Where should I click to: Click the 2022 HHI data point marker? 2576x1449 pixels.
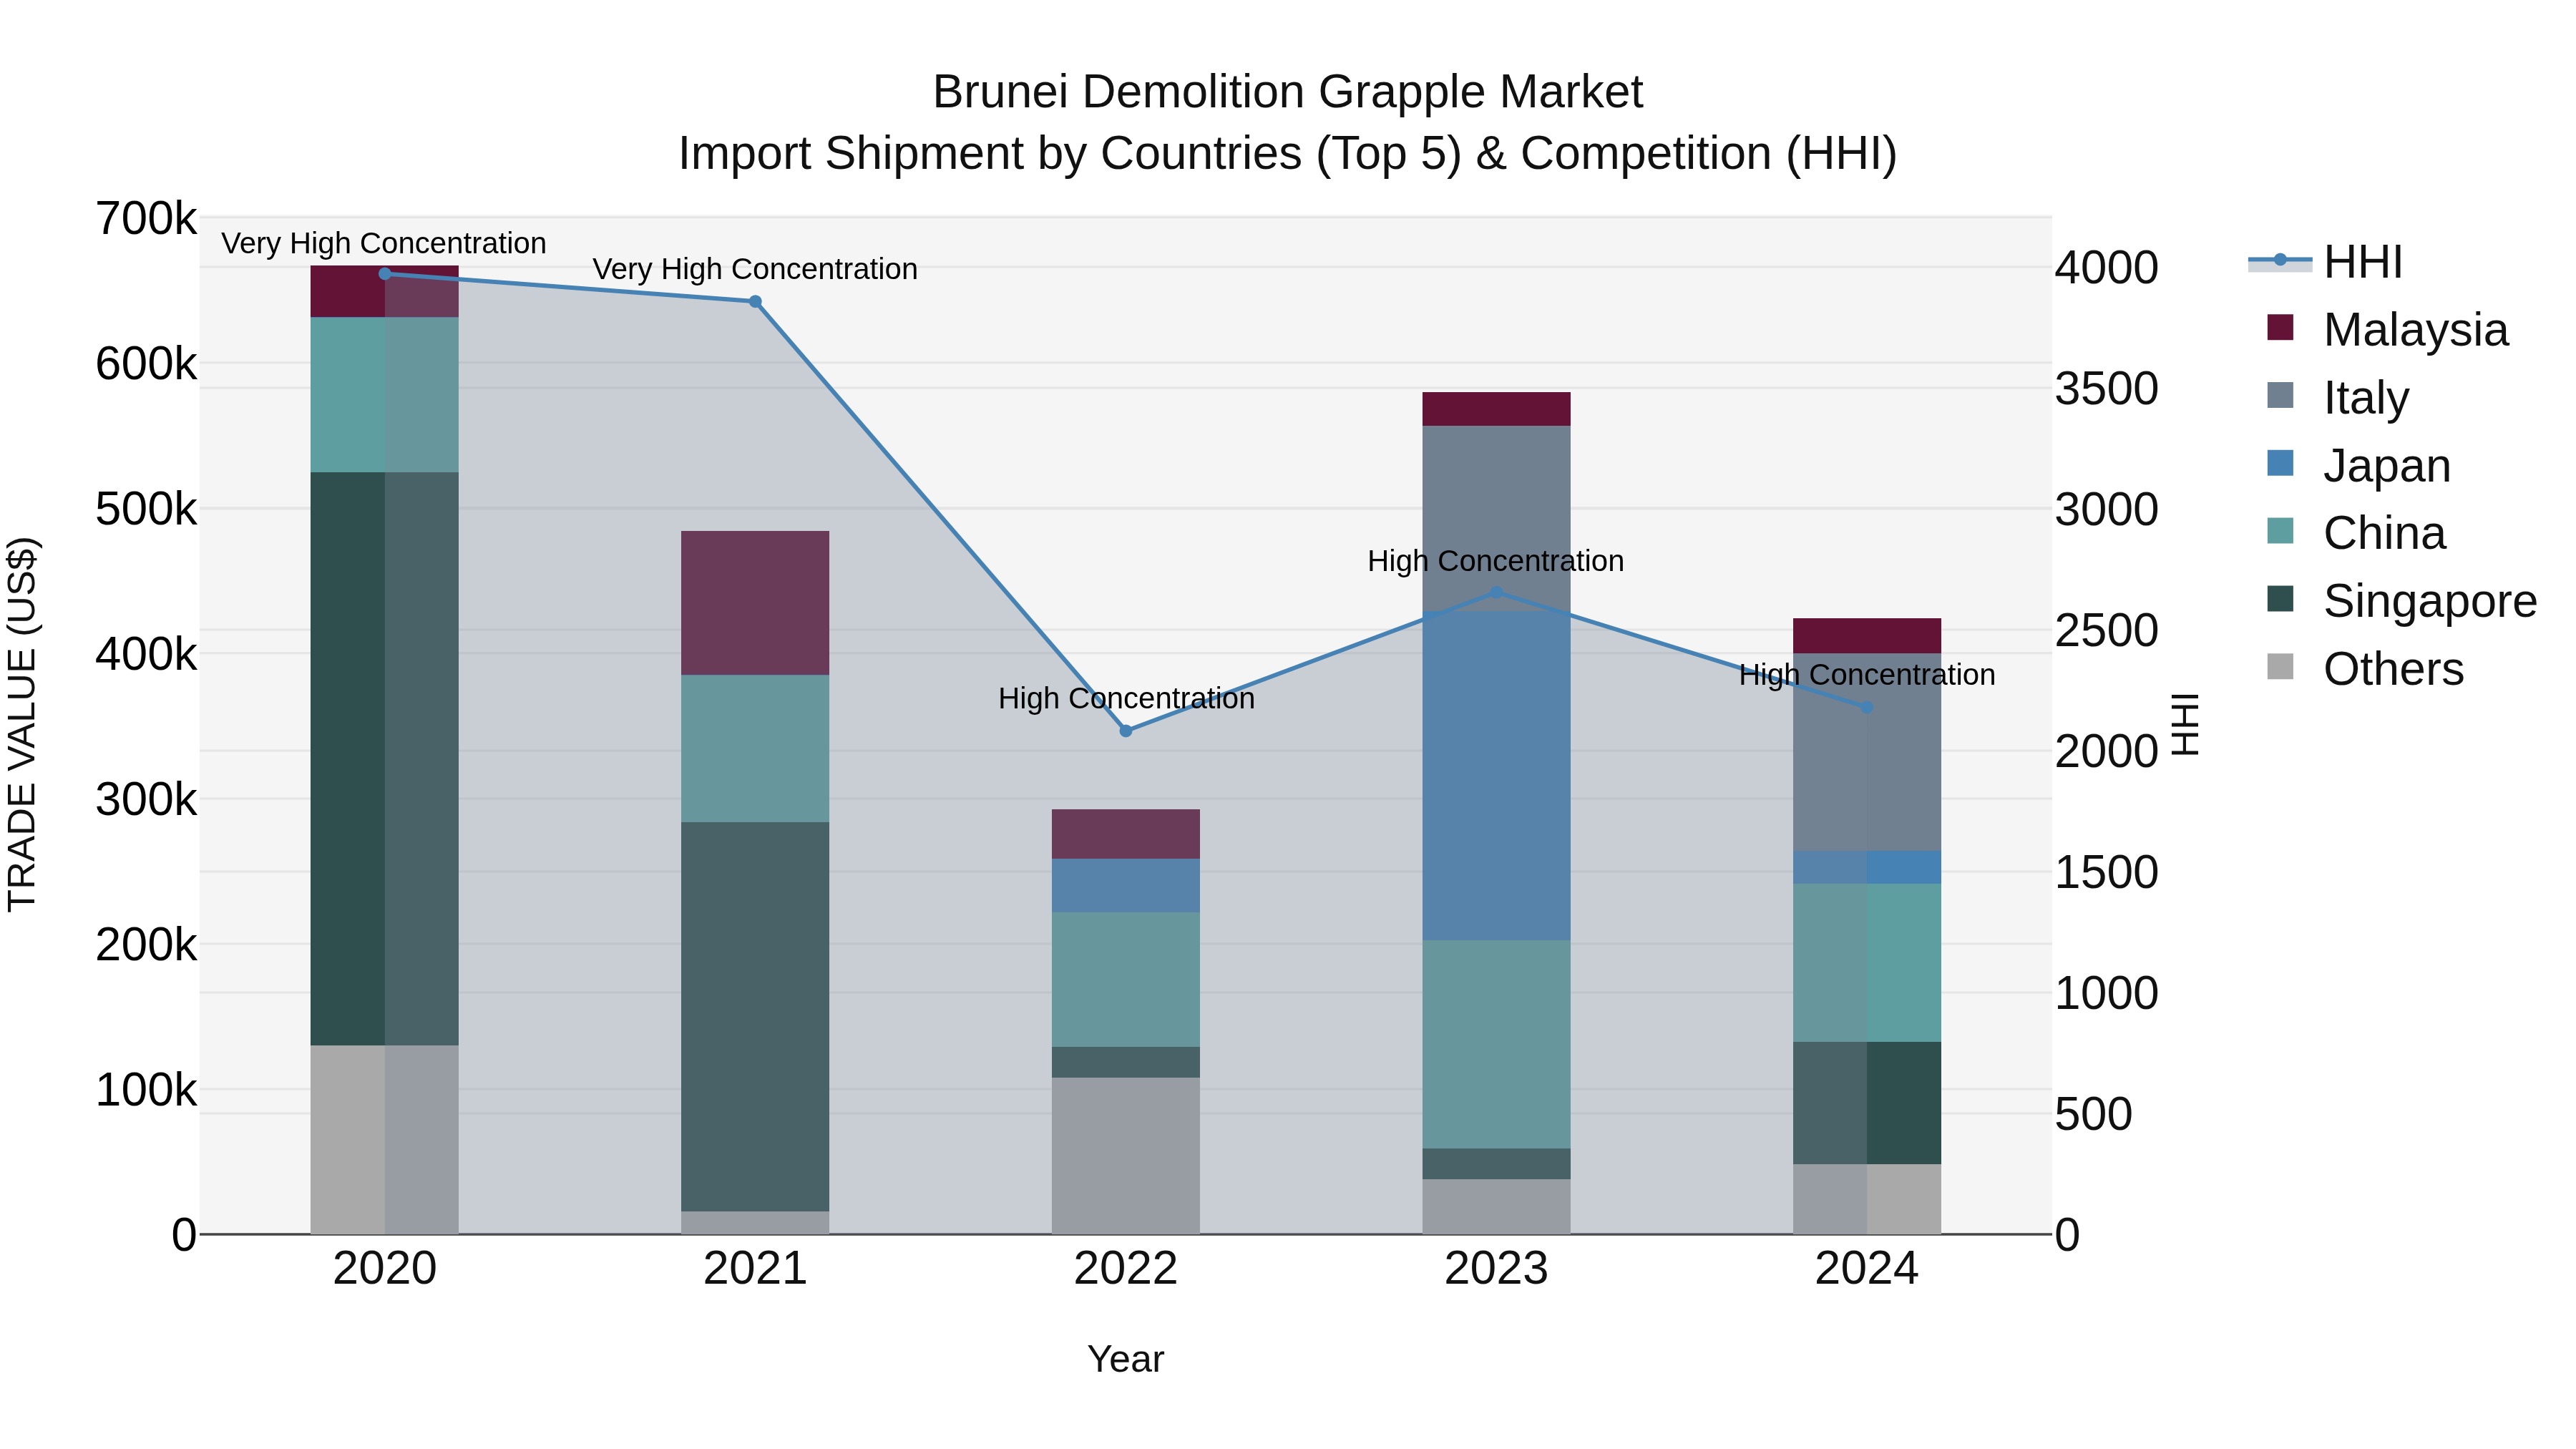pyautogui.click(x=1126, y=731)
